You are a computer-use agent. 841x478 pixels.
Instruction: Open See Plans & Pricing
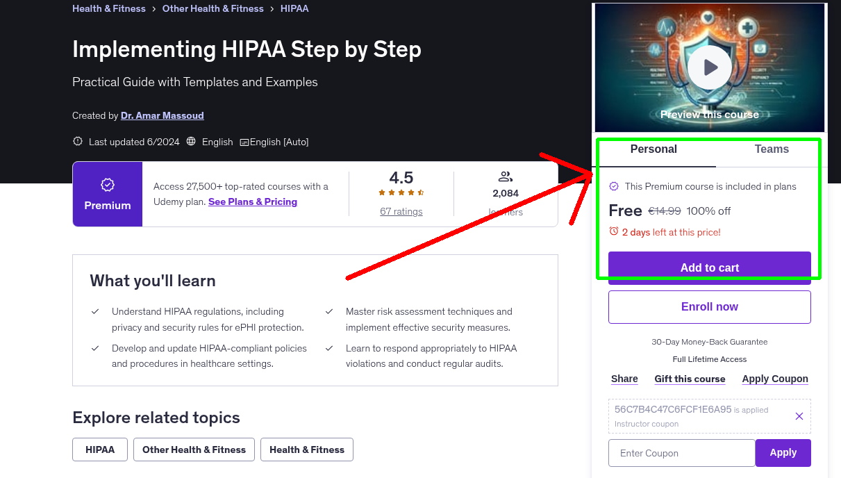(x=252, y=201)
